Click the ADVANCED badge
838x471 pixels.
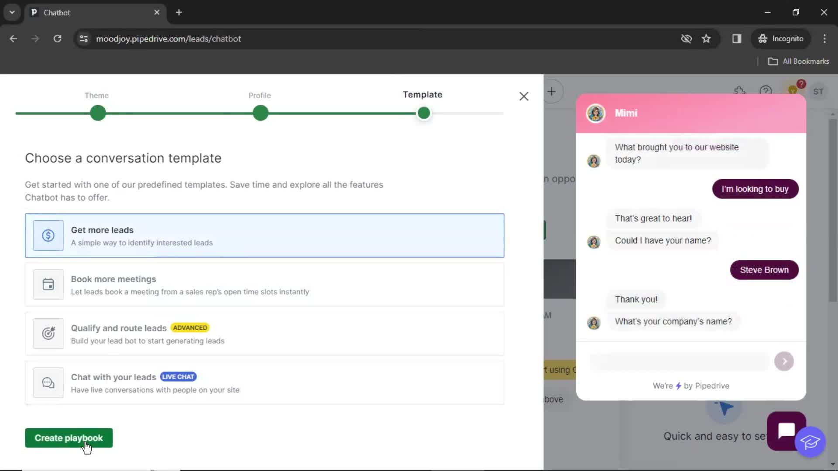click(190, 328)
